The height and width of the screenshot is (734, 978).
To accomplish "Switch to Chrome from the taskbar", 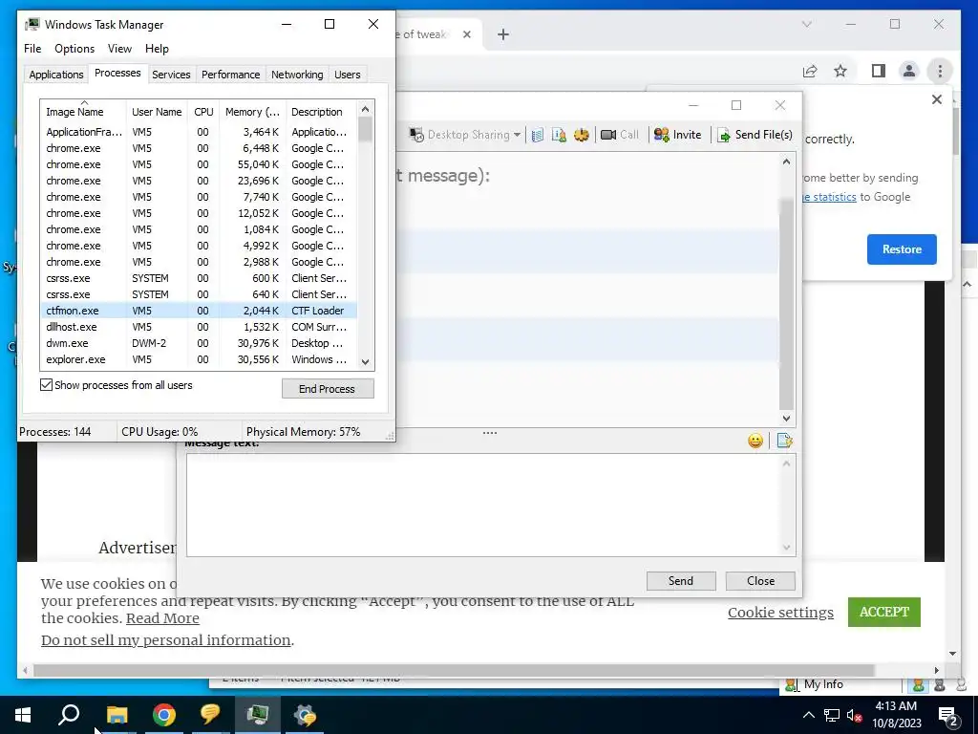I will tap(164, 715).
